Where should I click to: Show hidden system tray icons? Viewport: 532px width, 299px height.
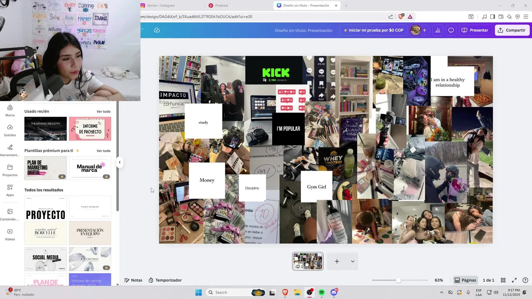(441, 292)
